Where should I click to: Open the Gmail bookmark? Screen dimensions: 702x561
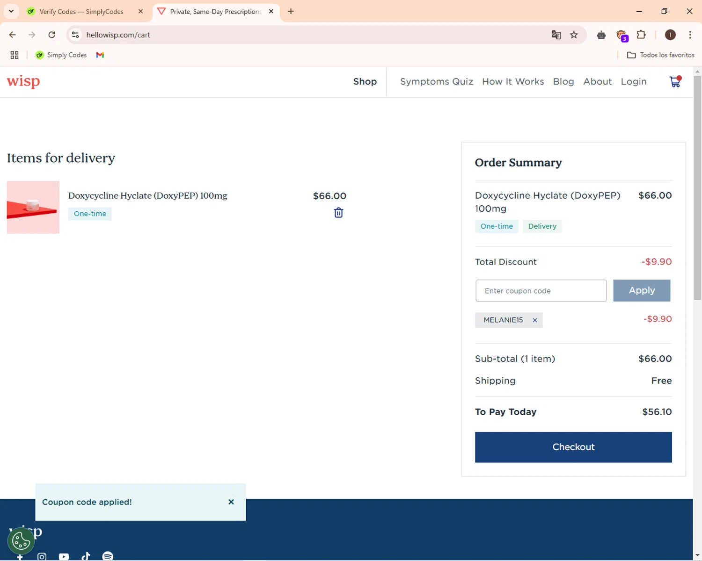100,55
